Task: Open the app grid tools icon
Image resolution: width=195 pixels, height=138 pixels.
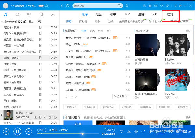Action: pos(150,6)
